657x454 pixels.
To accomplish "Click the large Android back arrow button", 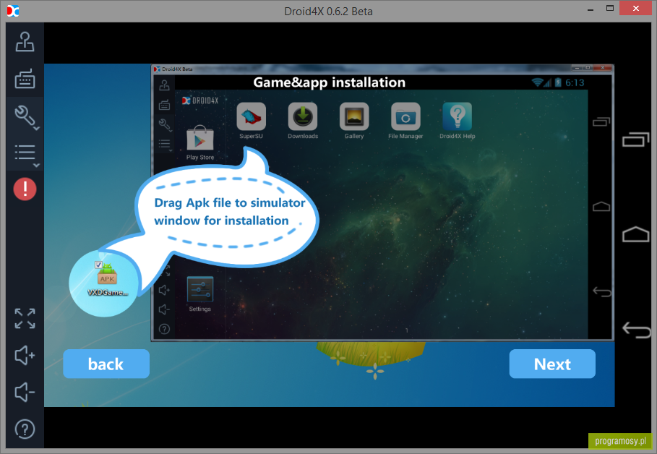I will point(636,330).
